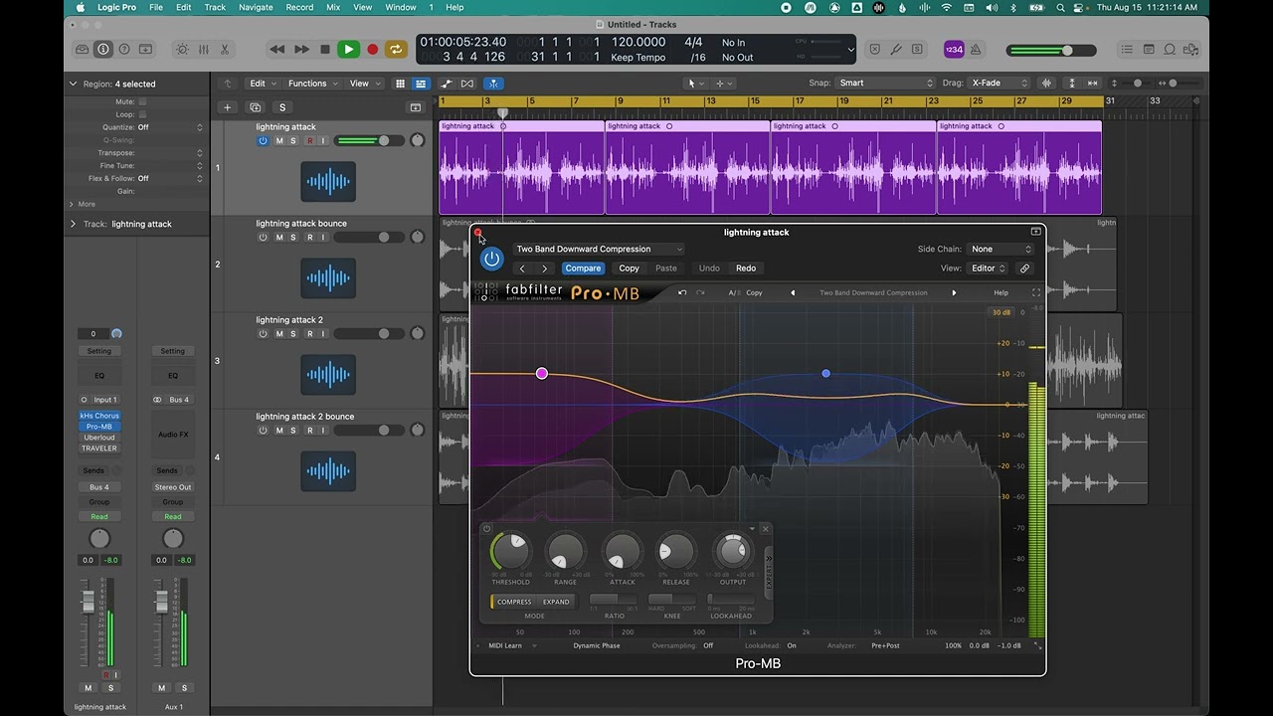
Task: Toggle the metronome click
Action: 976,49
